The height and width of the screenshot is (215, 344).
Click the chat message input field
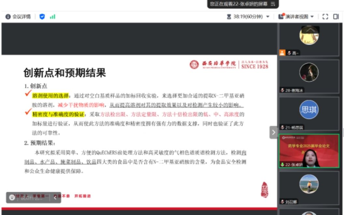coord(33,197)
